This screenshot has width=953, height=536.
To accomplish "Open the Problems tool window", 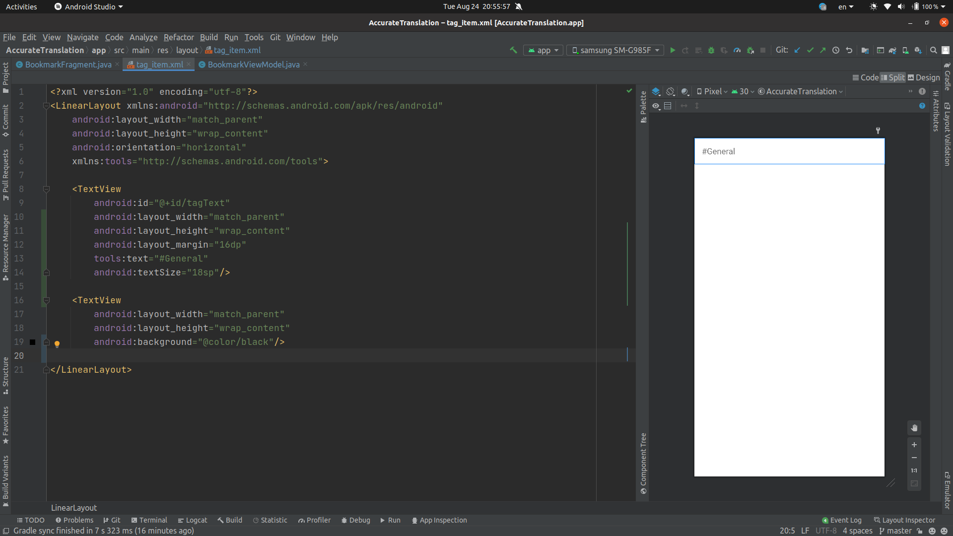I will pyautogui.click(x=74, y=520).
